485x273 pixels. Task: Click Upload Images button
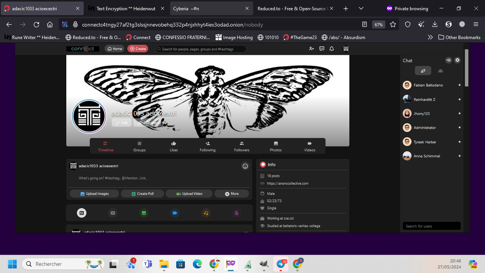tap(94, 194)
